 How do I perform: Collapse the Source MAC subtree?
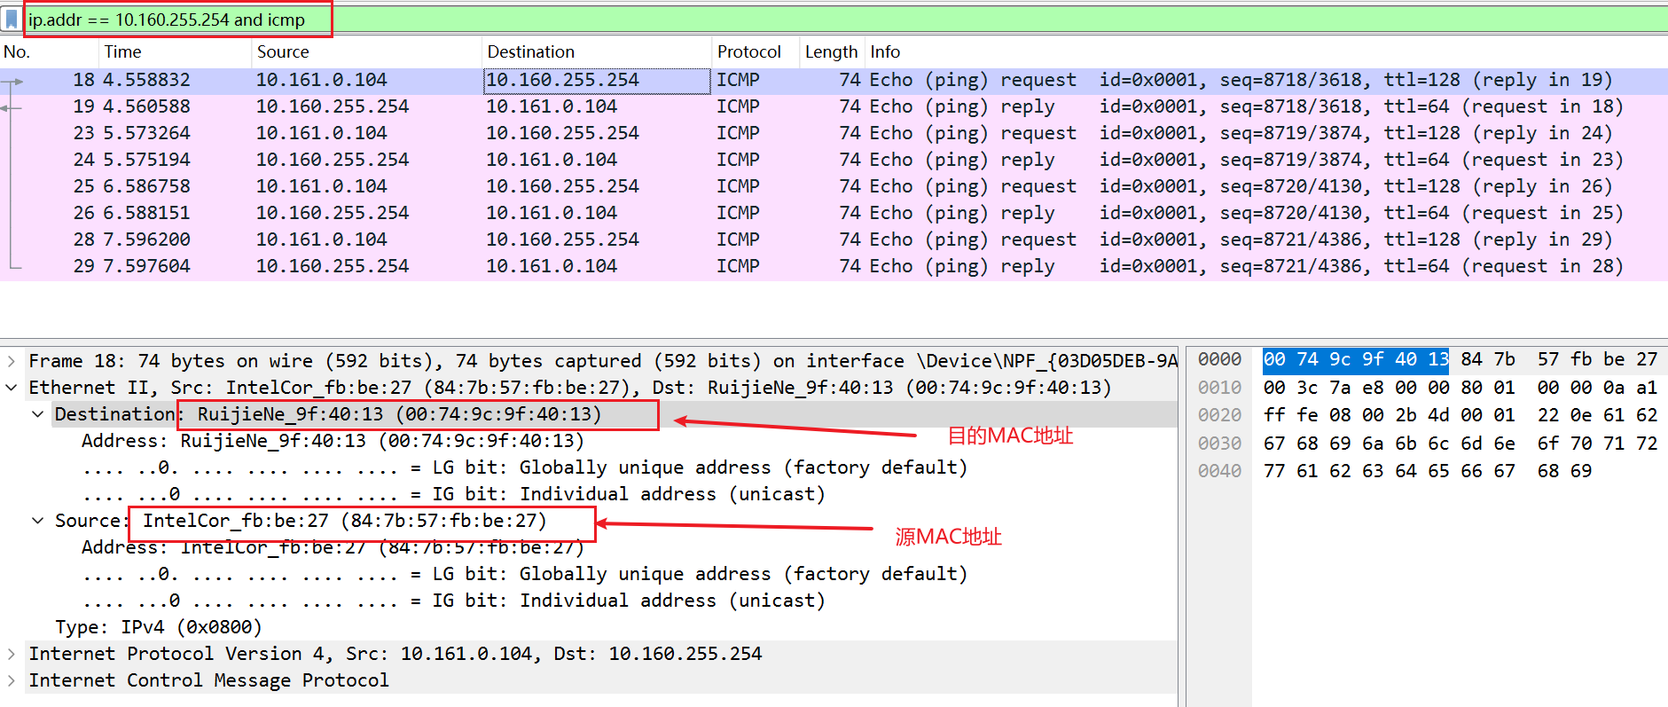(x=38, y=521)
